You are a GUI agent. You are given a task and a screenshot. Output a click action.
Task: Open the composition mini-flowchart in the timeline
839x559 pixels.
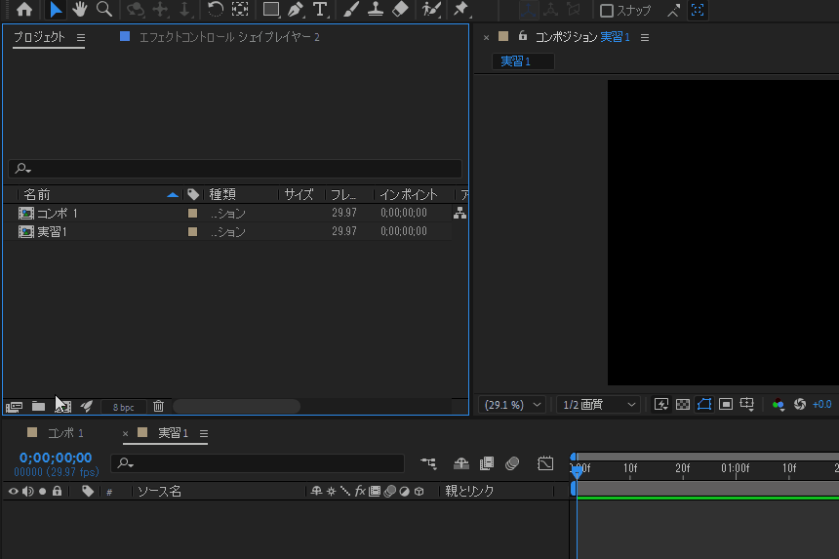428,463
